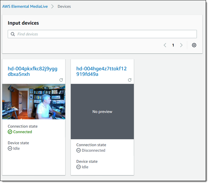Open device hd-004hge4z7ttokf12919fd49a details
The image size is (209, 184).
(101, 71)
